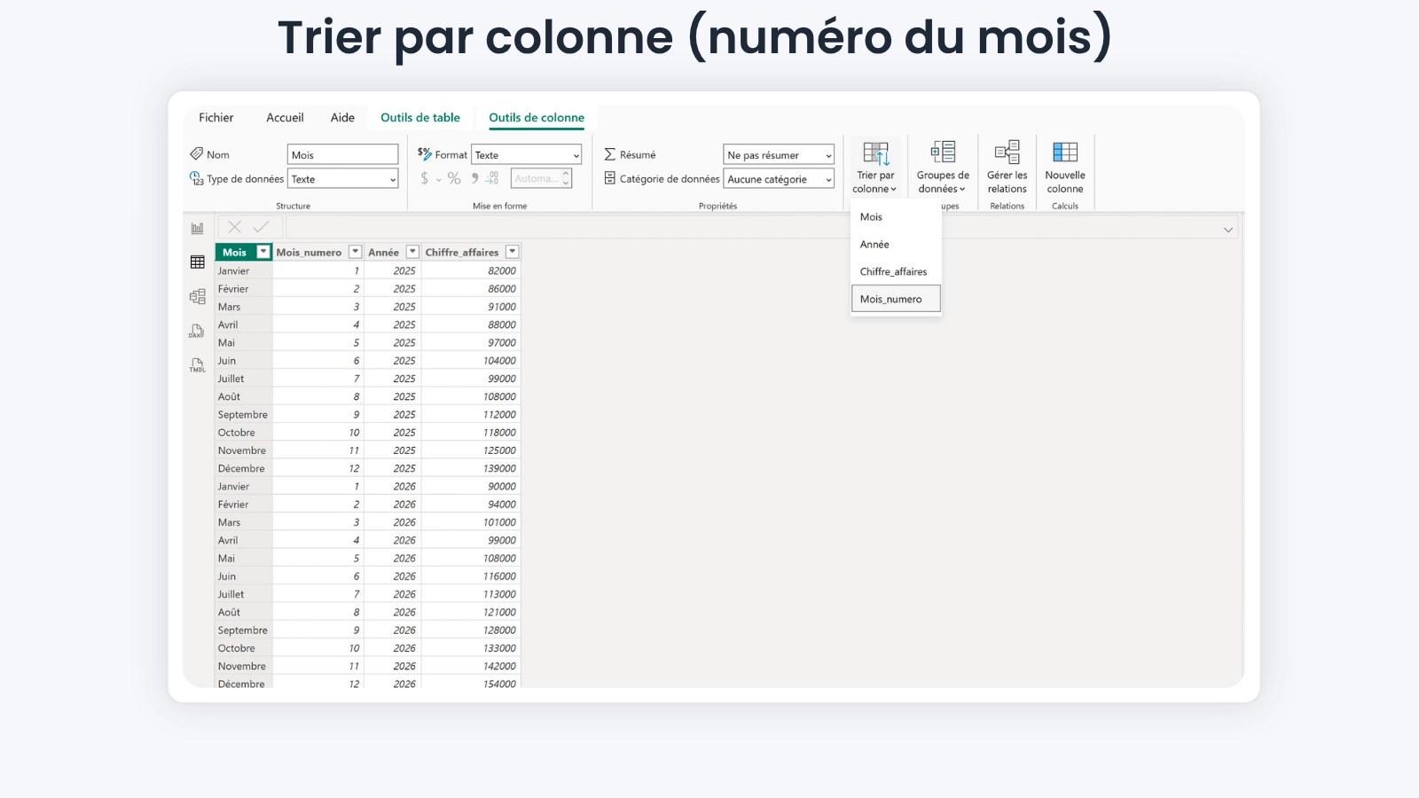
Task: Click the 101000 cell
Action: 471,522
